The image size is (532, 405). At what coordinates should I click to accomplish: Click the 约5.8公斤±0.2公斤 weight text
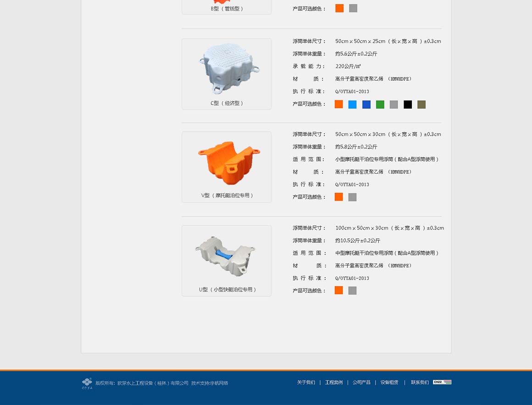356,147
